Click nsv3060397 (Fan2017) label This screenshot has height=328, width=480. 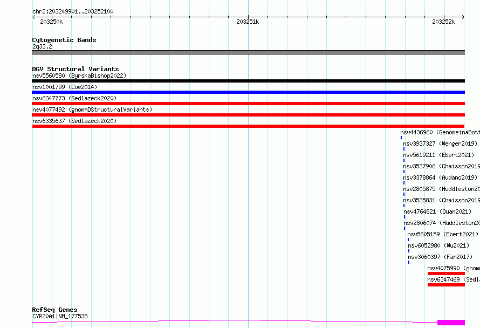coord(440,257)
